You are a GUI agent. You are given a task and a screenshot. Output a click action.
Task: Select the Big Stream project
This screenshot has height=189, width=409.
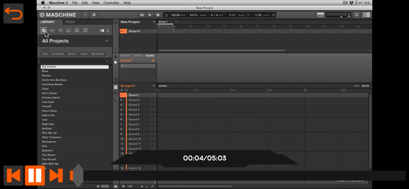[74, 67]
